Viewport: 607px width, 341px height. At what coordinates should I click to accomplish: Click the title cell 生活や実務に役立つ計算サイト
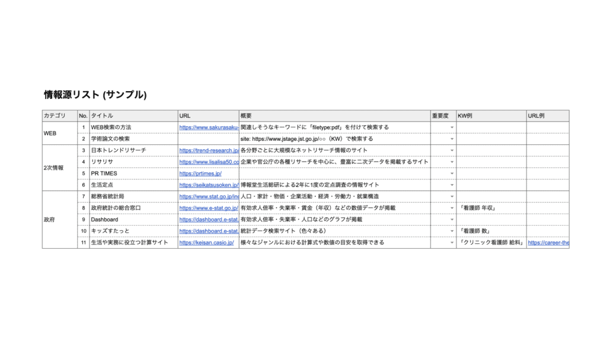click(x=133, y=242)
